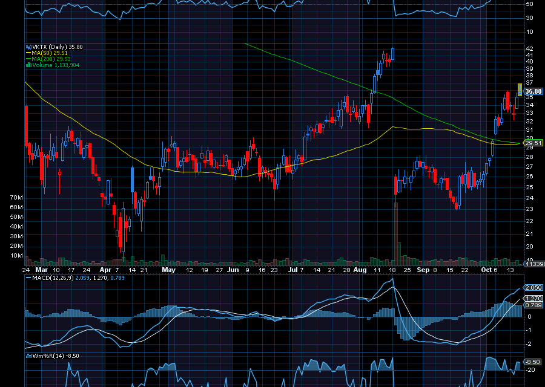Click the -8.50 Williams %R value tag

coord(533,362)
